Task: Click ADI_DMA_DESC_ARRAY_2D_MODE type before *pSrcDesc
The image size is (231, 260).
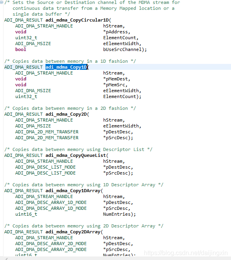Action: 51,249
